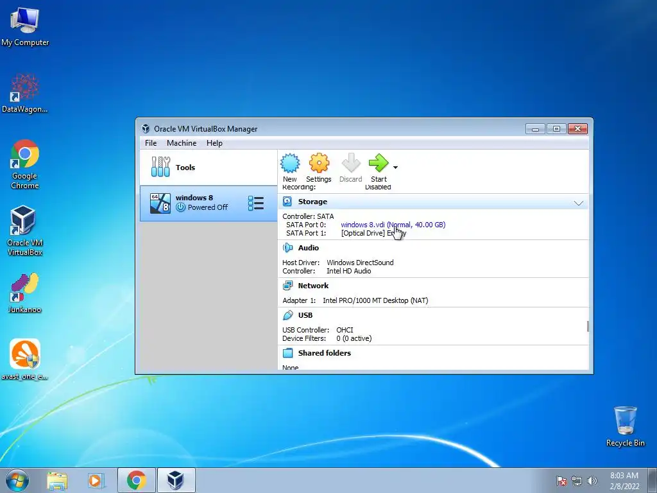The height and width of the screenshot is (493, 657).
Task: Click the OHCI USB controller value
Action: pos(345,331)
